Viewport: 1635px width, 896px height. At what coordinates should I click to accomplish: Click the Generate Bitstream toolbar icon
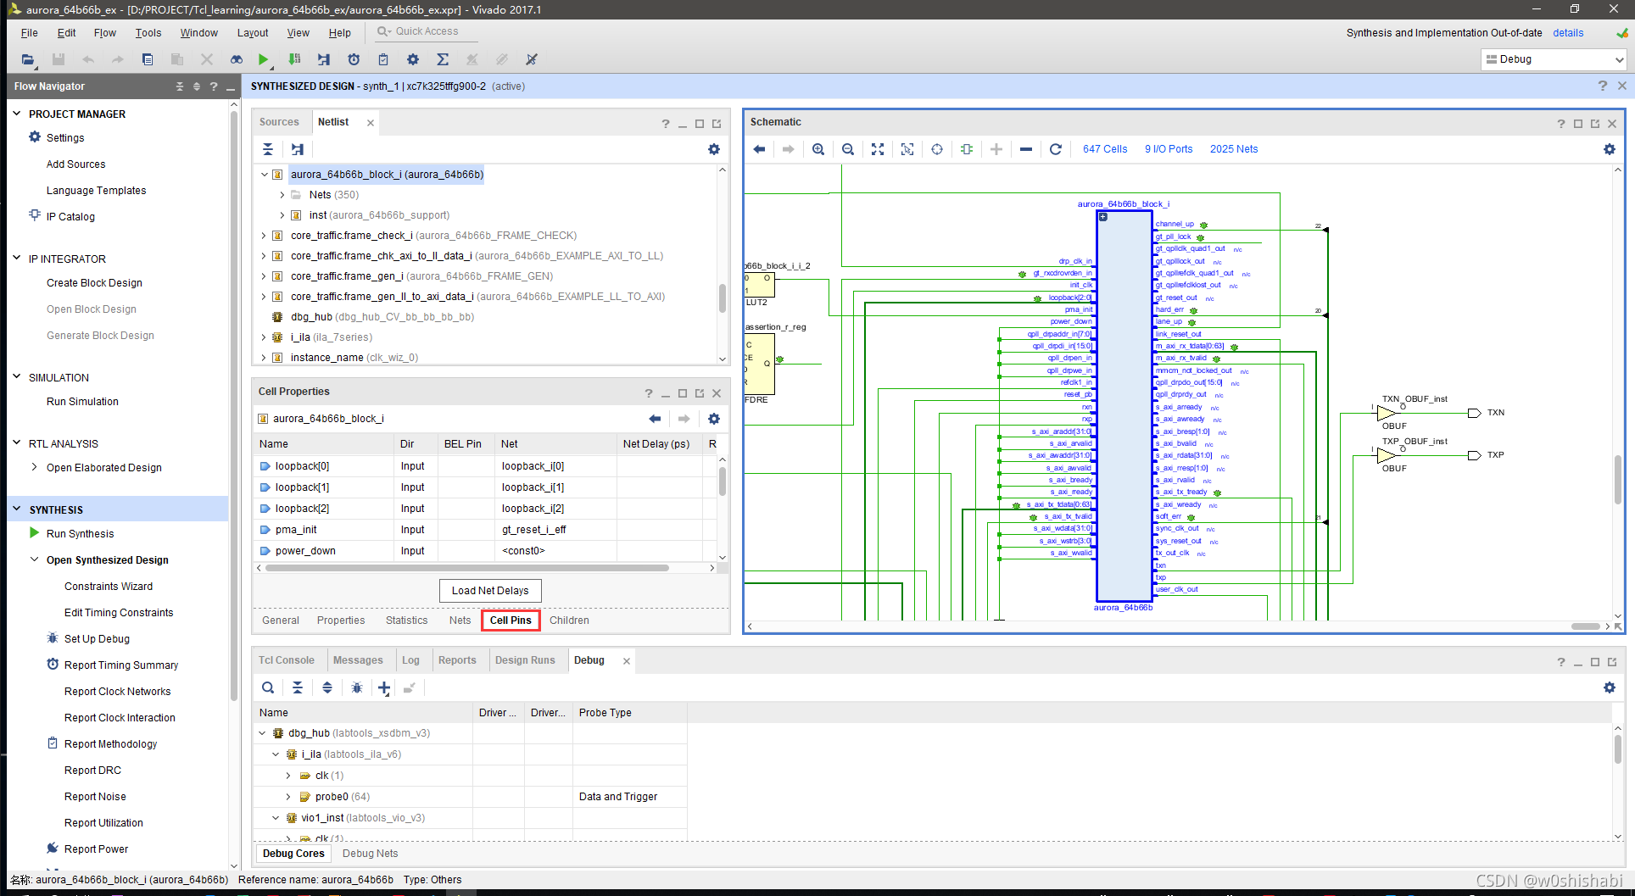pos(294,59)
